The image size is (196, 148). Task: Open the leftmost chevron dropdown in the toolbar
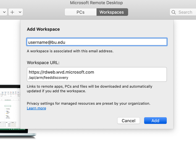pos(4,12)
